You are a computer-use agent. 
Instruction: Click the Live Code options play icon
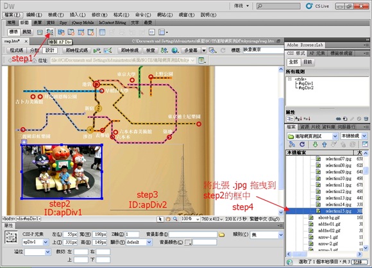point(97,50)
